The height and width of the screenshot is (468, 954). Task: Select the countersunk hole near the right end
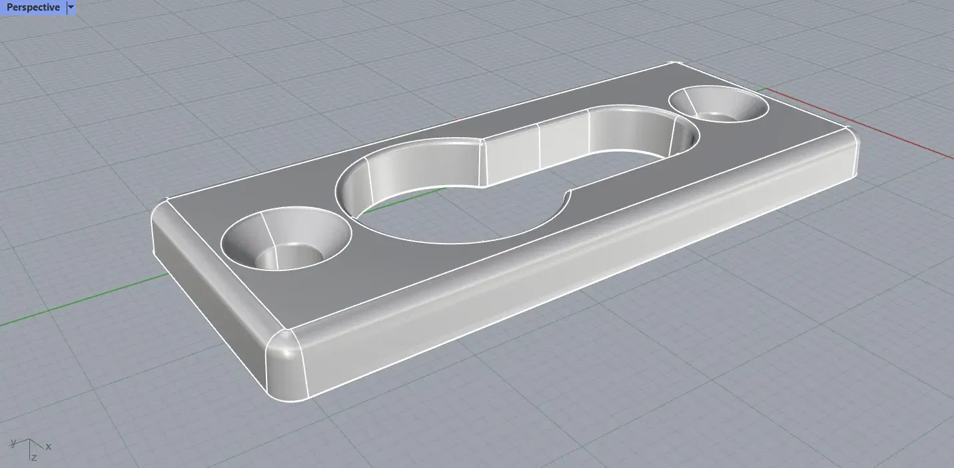(x=718, y=105)
